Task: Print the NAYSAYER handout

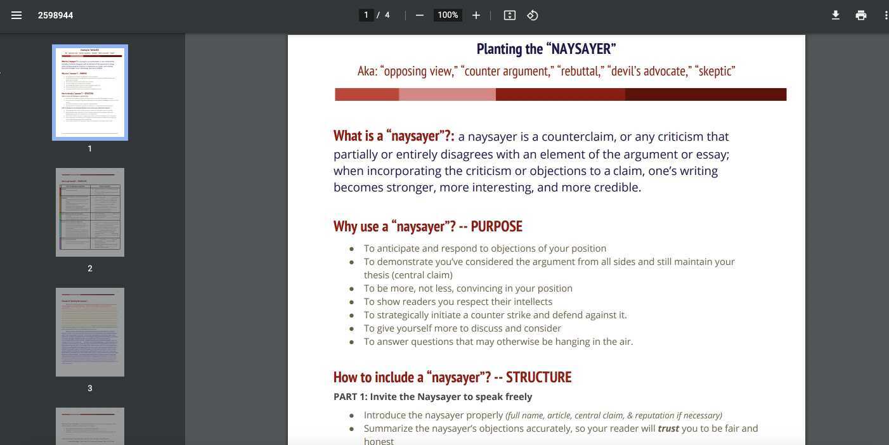Action: (x=861, y=15)
